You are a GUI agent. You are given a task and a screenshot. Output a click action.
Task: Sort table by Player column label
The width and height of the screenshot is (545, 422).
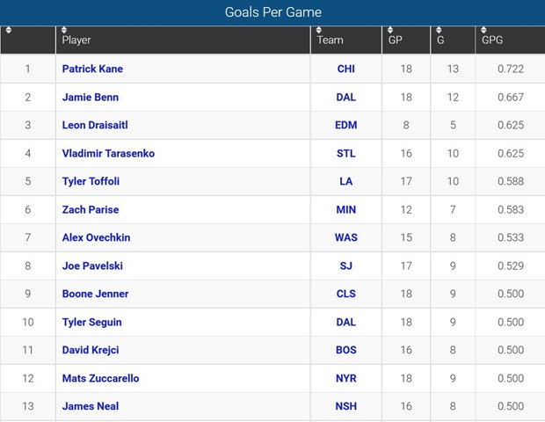pos(76,40)
